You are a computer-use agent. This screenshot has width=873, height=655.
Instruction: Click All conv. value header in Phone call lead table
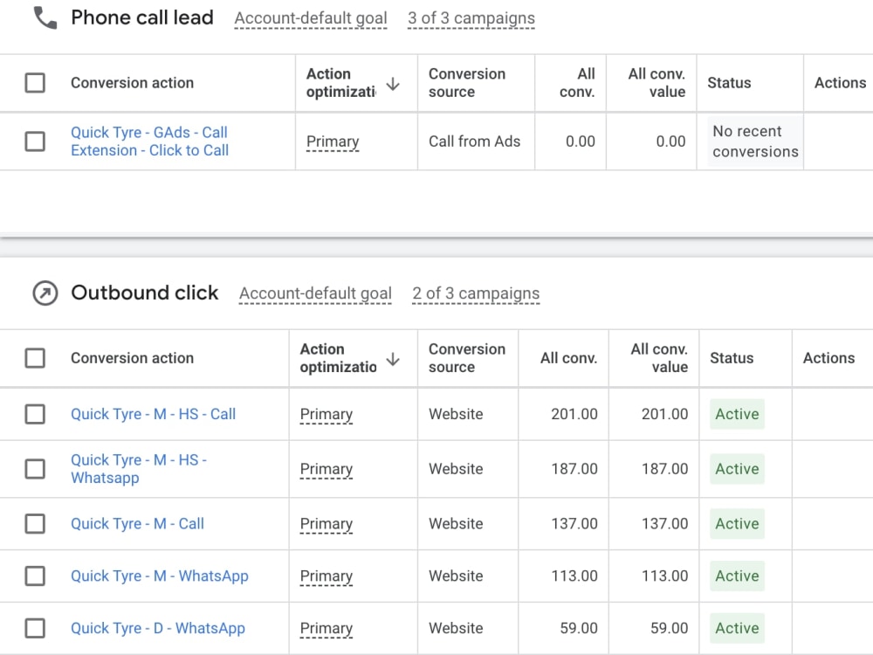click(657, 83)
